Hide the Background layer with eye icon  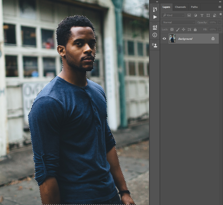pos(164,39)
